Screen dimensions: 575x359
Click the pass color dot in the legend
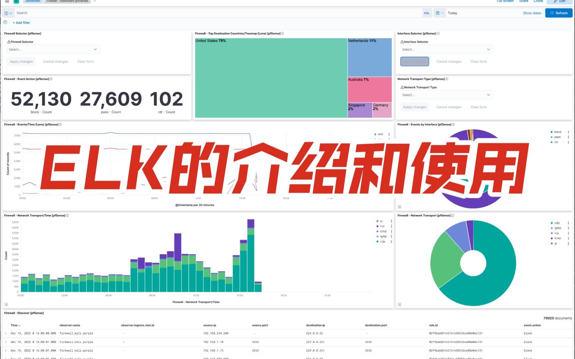(x=551, y=137)
